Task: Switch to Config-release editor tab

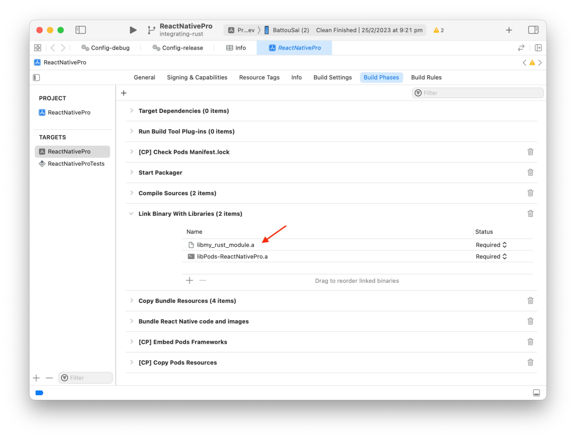Action: pos(178,48)
